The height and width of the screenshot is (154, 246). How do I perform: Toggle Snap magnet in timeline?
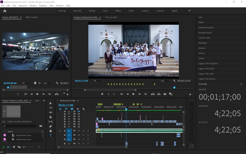[x=66, y=109]
